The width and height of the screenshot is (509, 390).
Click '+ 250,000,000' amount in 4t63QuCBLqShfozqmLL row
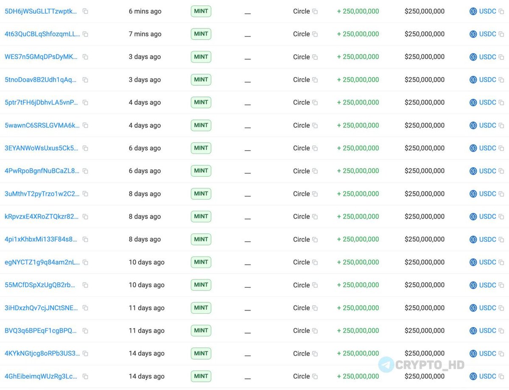(358, 34)
